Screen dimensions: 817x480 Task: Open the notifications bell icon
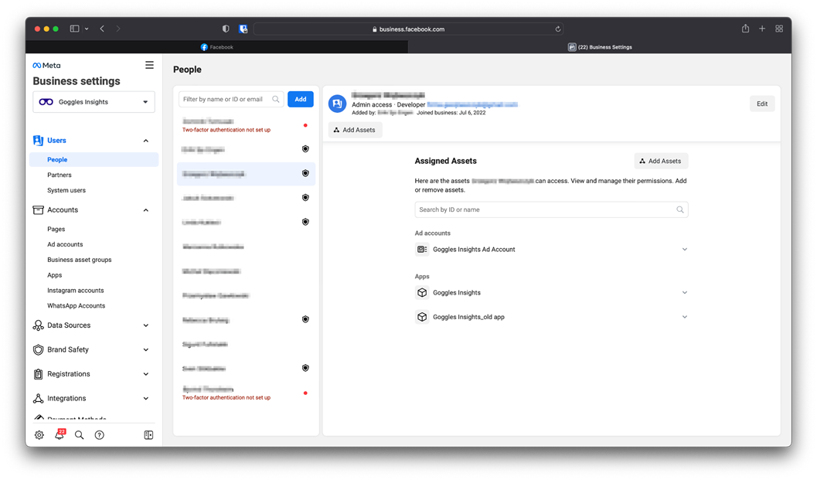(60, 435)
